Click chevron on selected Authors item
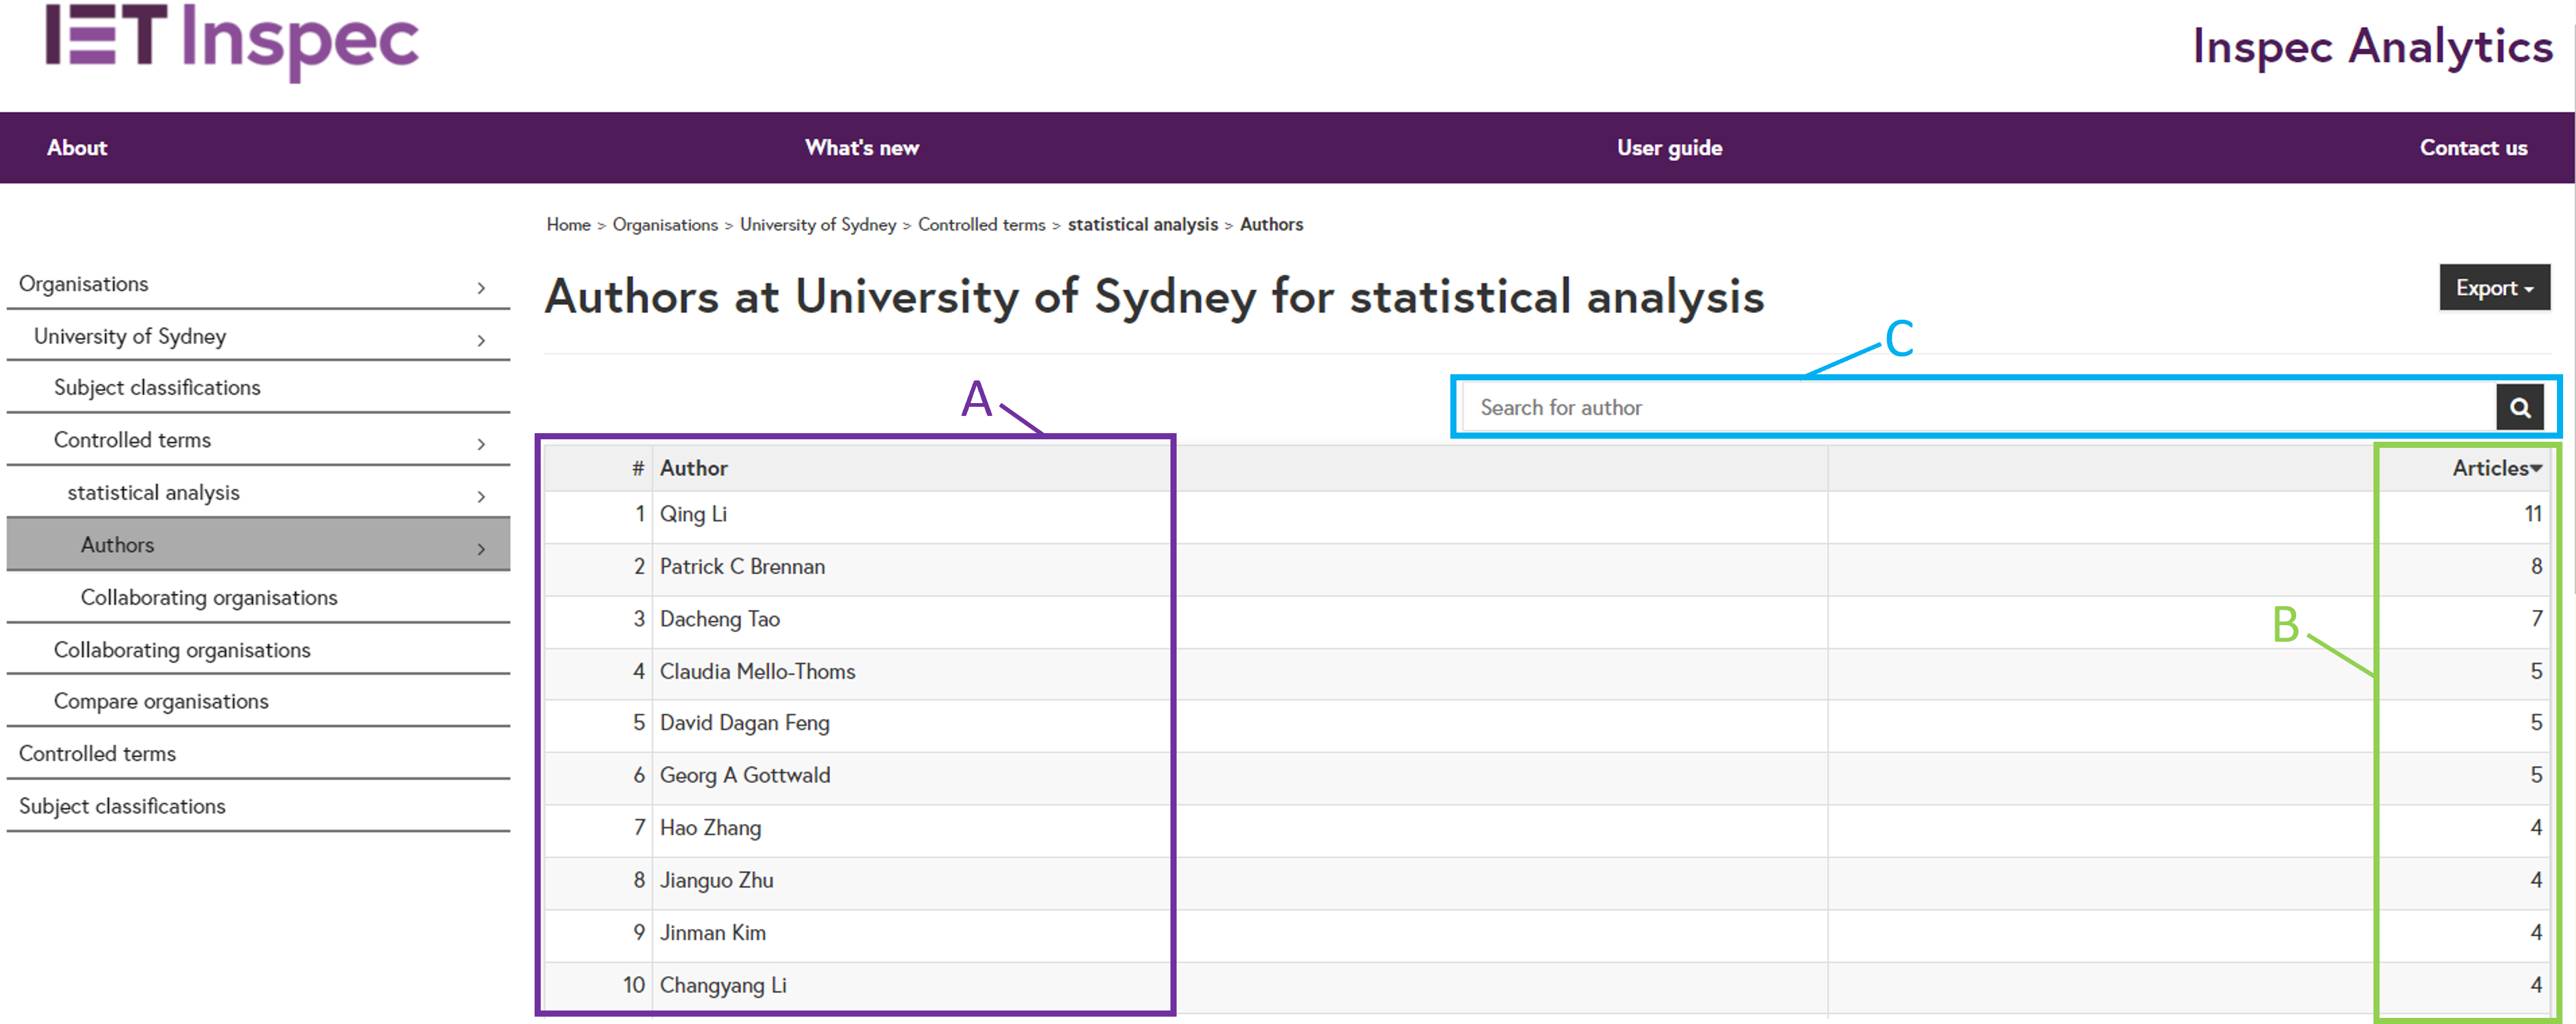This screenshot has height=1024, width=2576. tap(481, 549)
